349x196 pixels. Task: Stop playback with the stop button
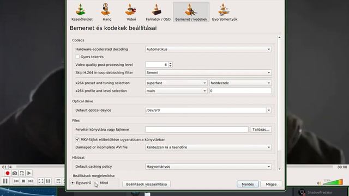click(x=23, y=181)
